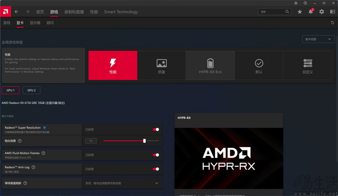
Task: Click the bug report icon
Action: tap(296, 3)
